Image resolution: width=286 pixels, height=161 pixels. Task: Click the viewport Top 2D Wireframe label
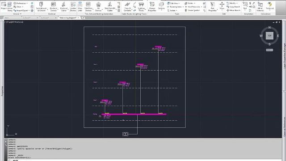14,22
